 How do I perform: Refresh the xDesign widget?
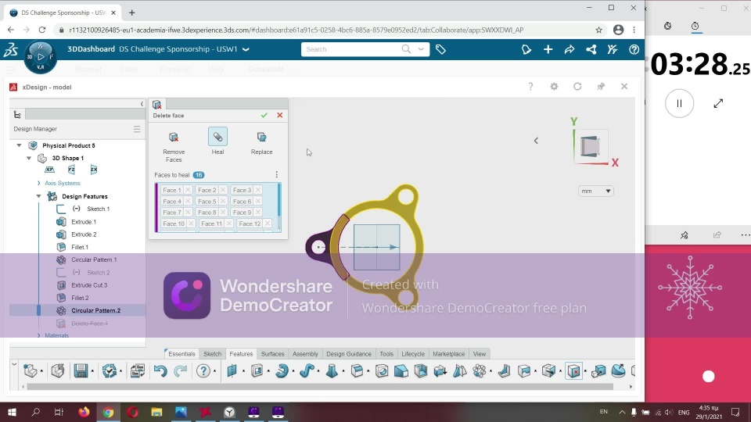(577, 87)
